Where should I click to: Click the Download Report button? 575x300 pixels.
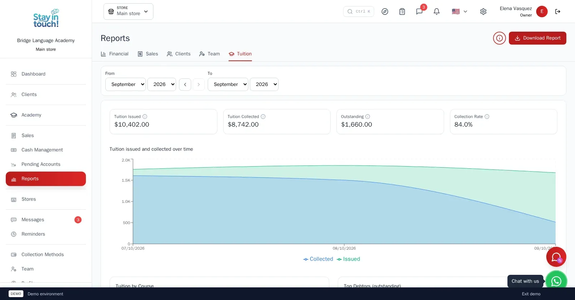(538, 38)
